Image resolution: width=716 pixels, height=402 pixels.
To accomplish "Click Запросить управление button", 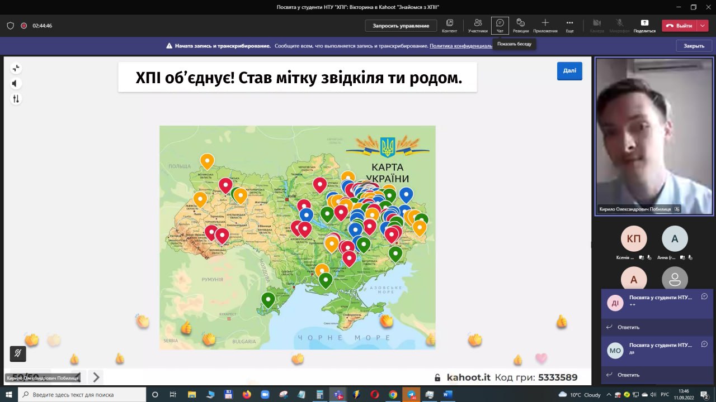I will [x=401, y=26].
